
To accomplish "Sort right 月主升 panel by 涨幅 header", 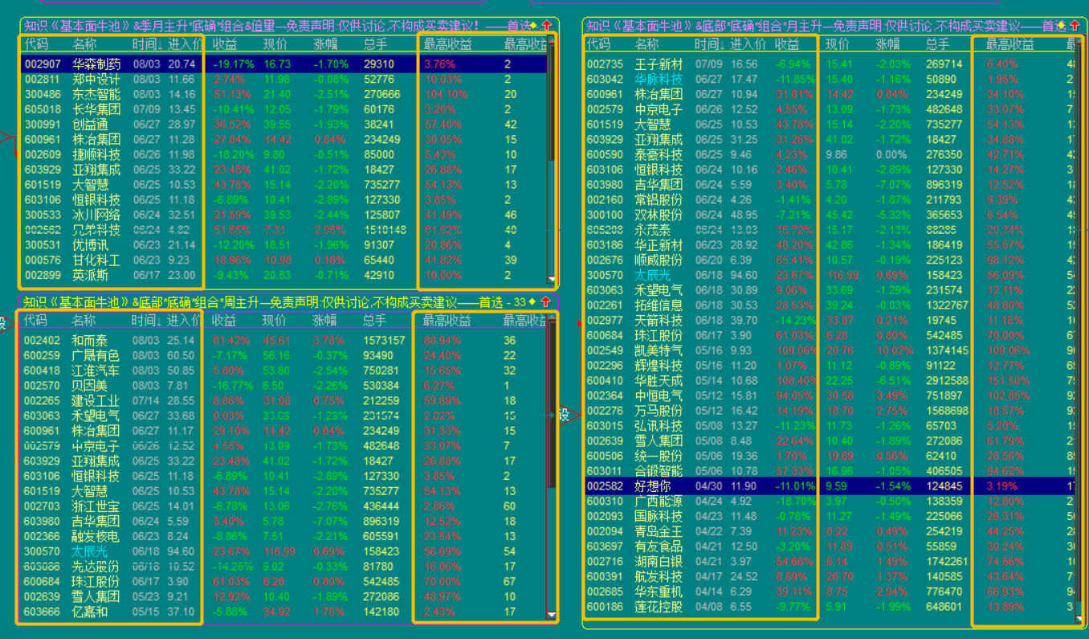I will click(888, 43).
